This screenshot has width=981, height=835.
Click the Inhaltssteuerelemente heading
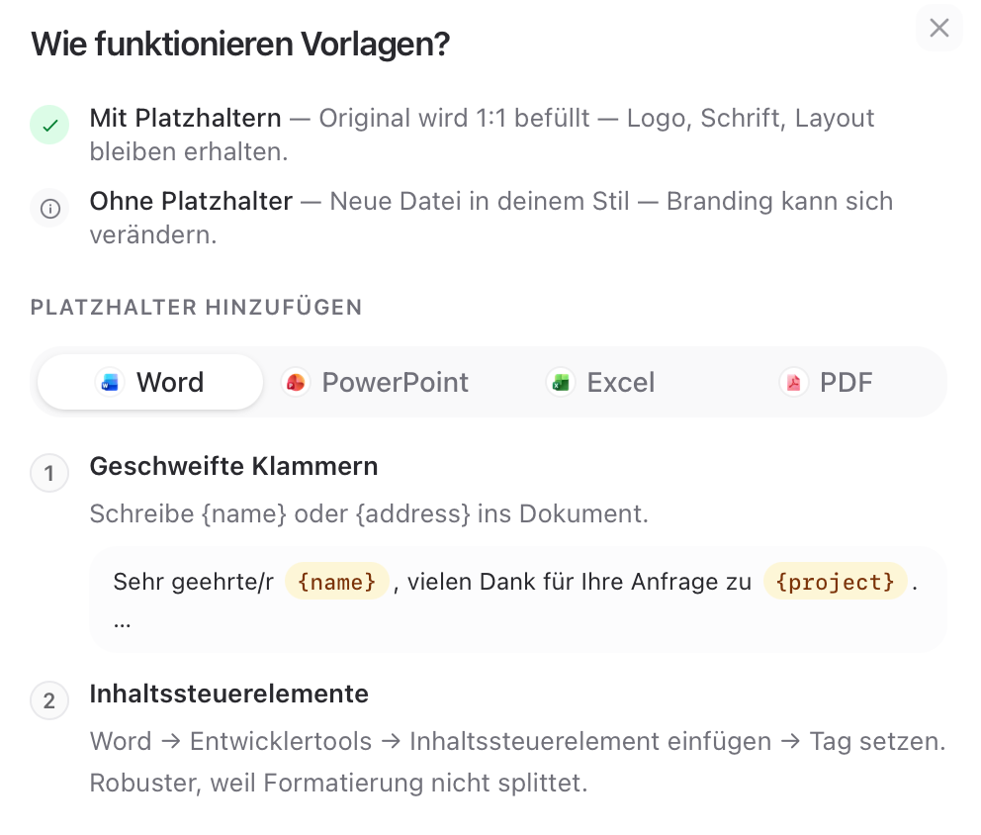229,694
